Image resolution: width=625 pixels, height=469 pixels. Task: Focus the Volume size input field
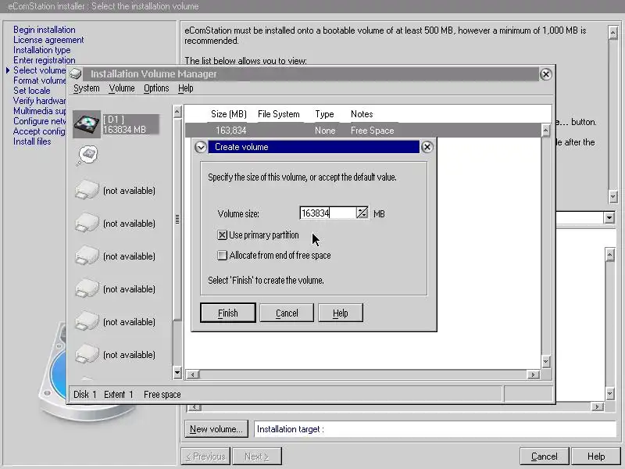point(327,213)
